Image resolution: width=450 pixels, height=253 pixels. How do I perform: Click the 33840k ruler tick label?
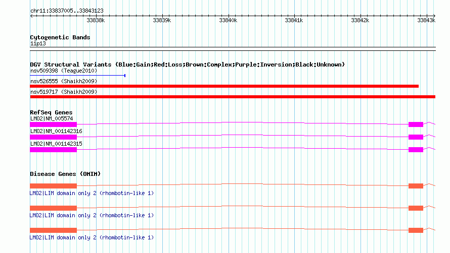click(x=228, y=20)
